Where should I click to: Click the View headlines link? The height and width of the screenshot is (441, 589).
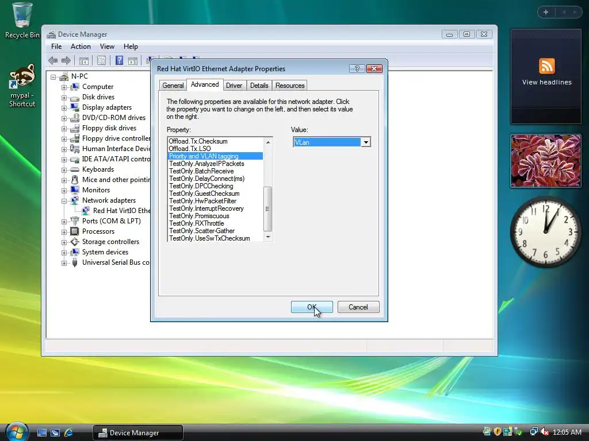[546, 82]
